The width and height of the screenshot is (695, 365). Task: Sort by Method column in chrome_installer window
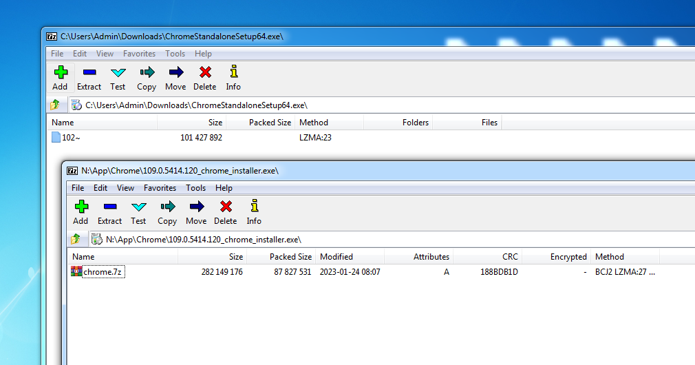[625, 257]
